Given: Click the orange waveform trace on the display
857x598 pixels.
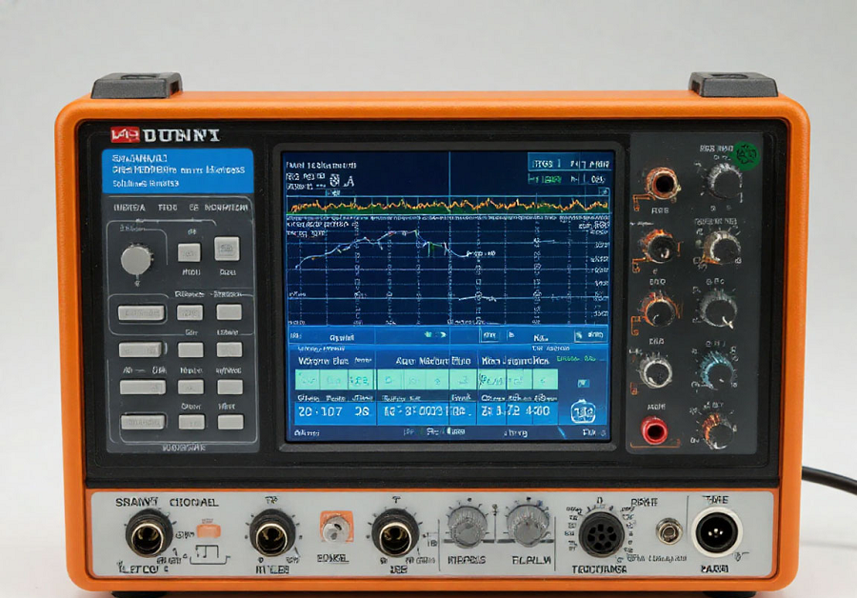Looking at the screenshot, I should pos(448,204).
